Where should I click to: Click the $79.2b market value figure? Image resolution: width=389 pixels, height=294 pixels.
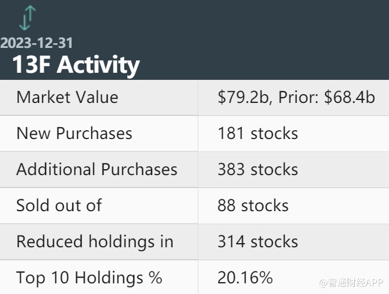[x=242, y=98]
